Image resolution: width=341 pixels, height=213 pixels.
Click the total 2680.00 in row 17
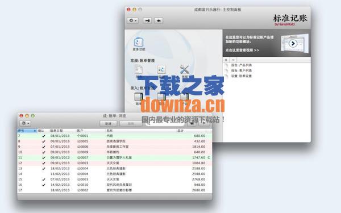click(x=198, y=190)
